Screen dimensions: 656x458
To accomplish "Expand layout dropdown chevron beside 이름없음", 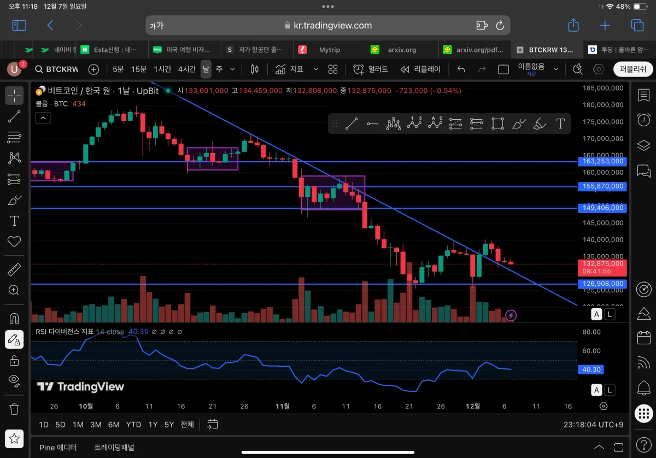I will click(x=556, y=69).
